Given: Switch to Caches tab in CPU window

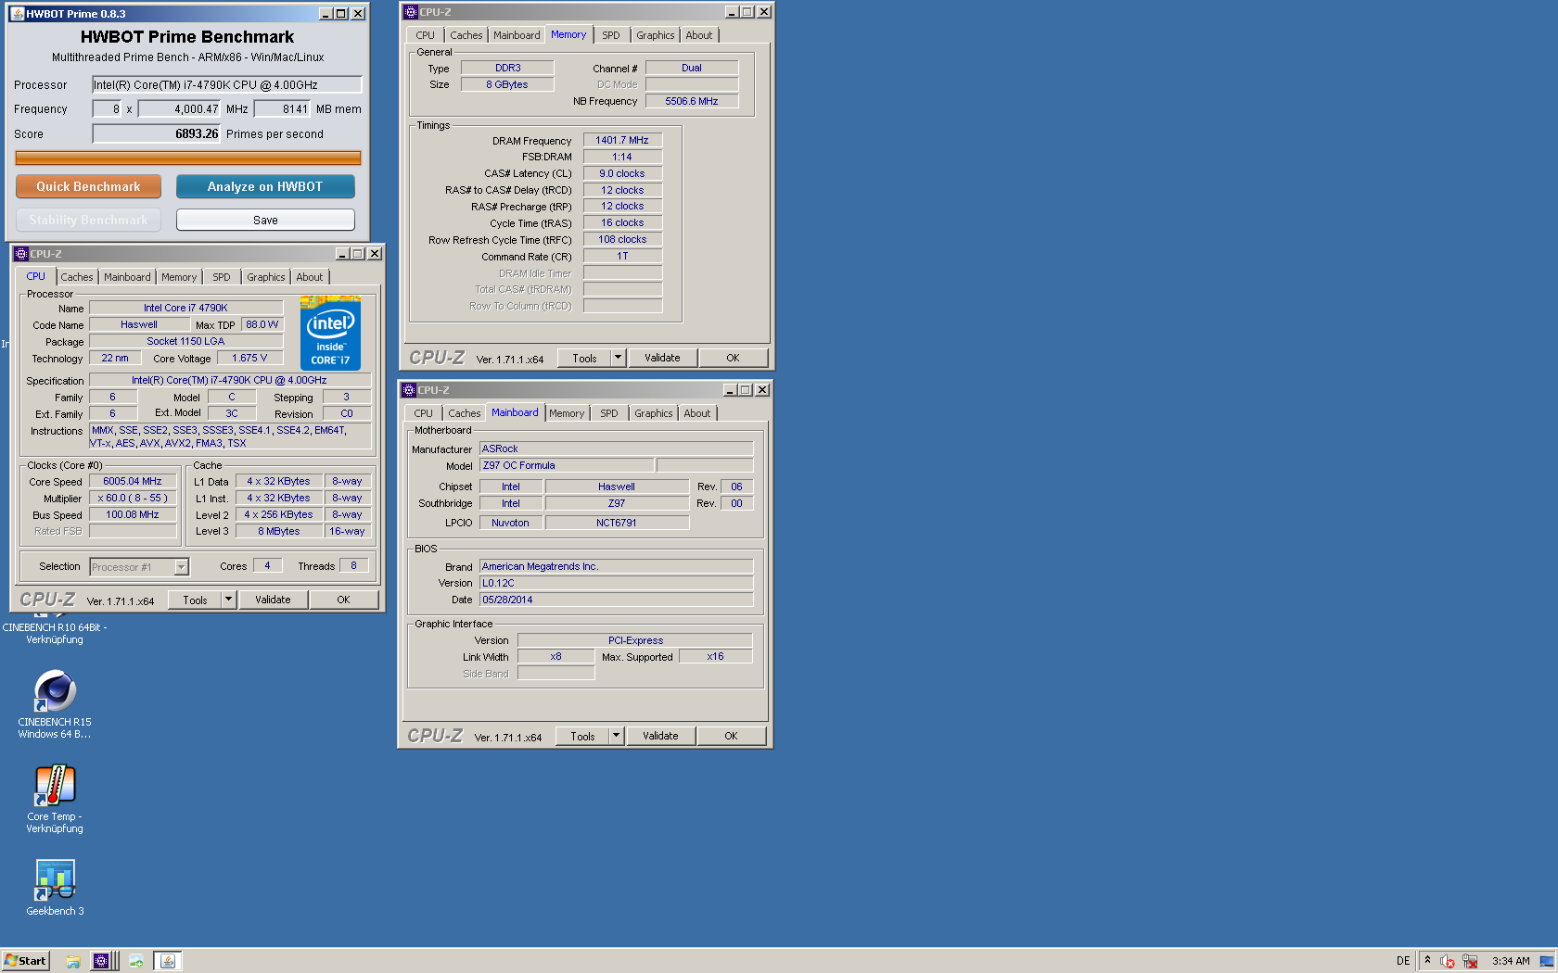Looking at the screenshot, I should (77, 277).
